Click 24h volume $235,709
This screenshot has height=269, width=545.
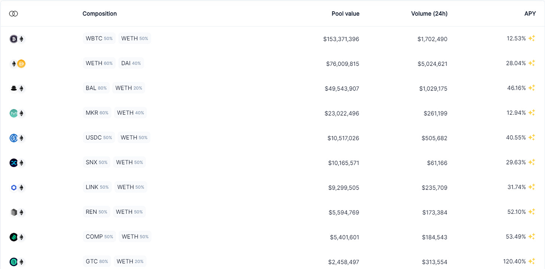coord(435,188)
